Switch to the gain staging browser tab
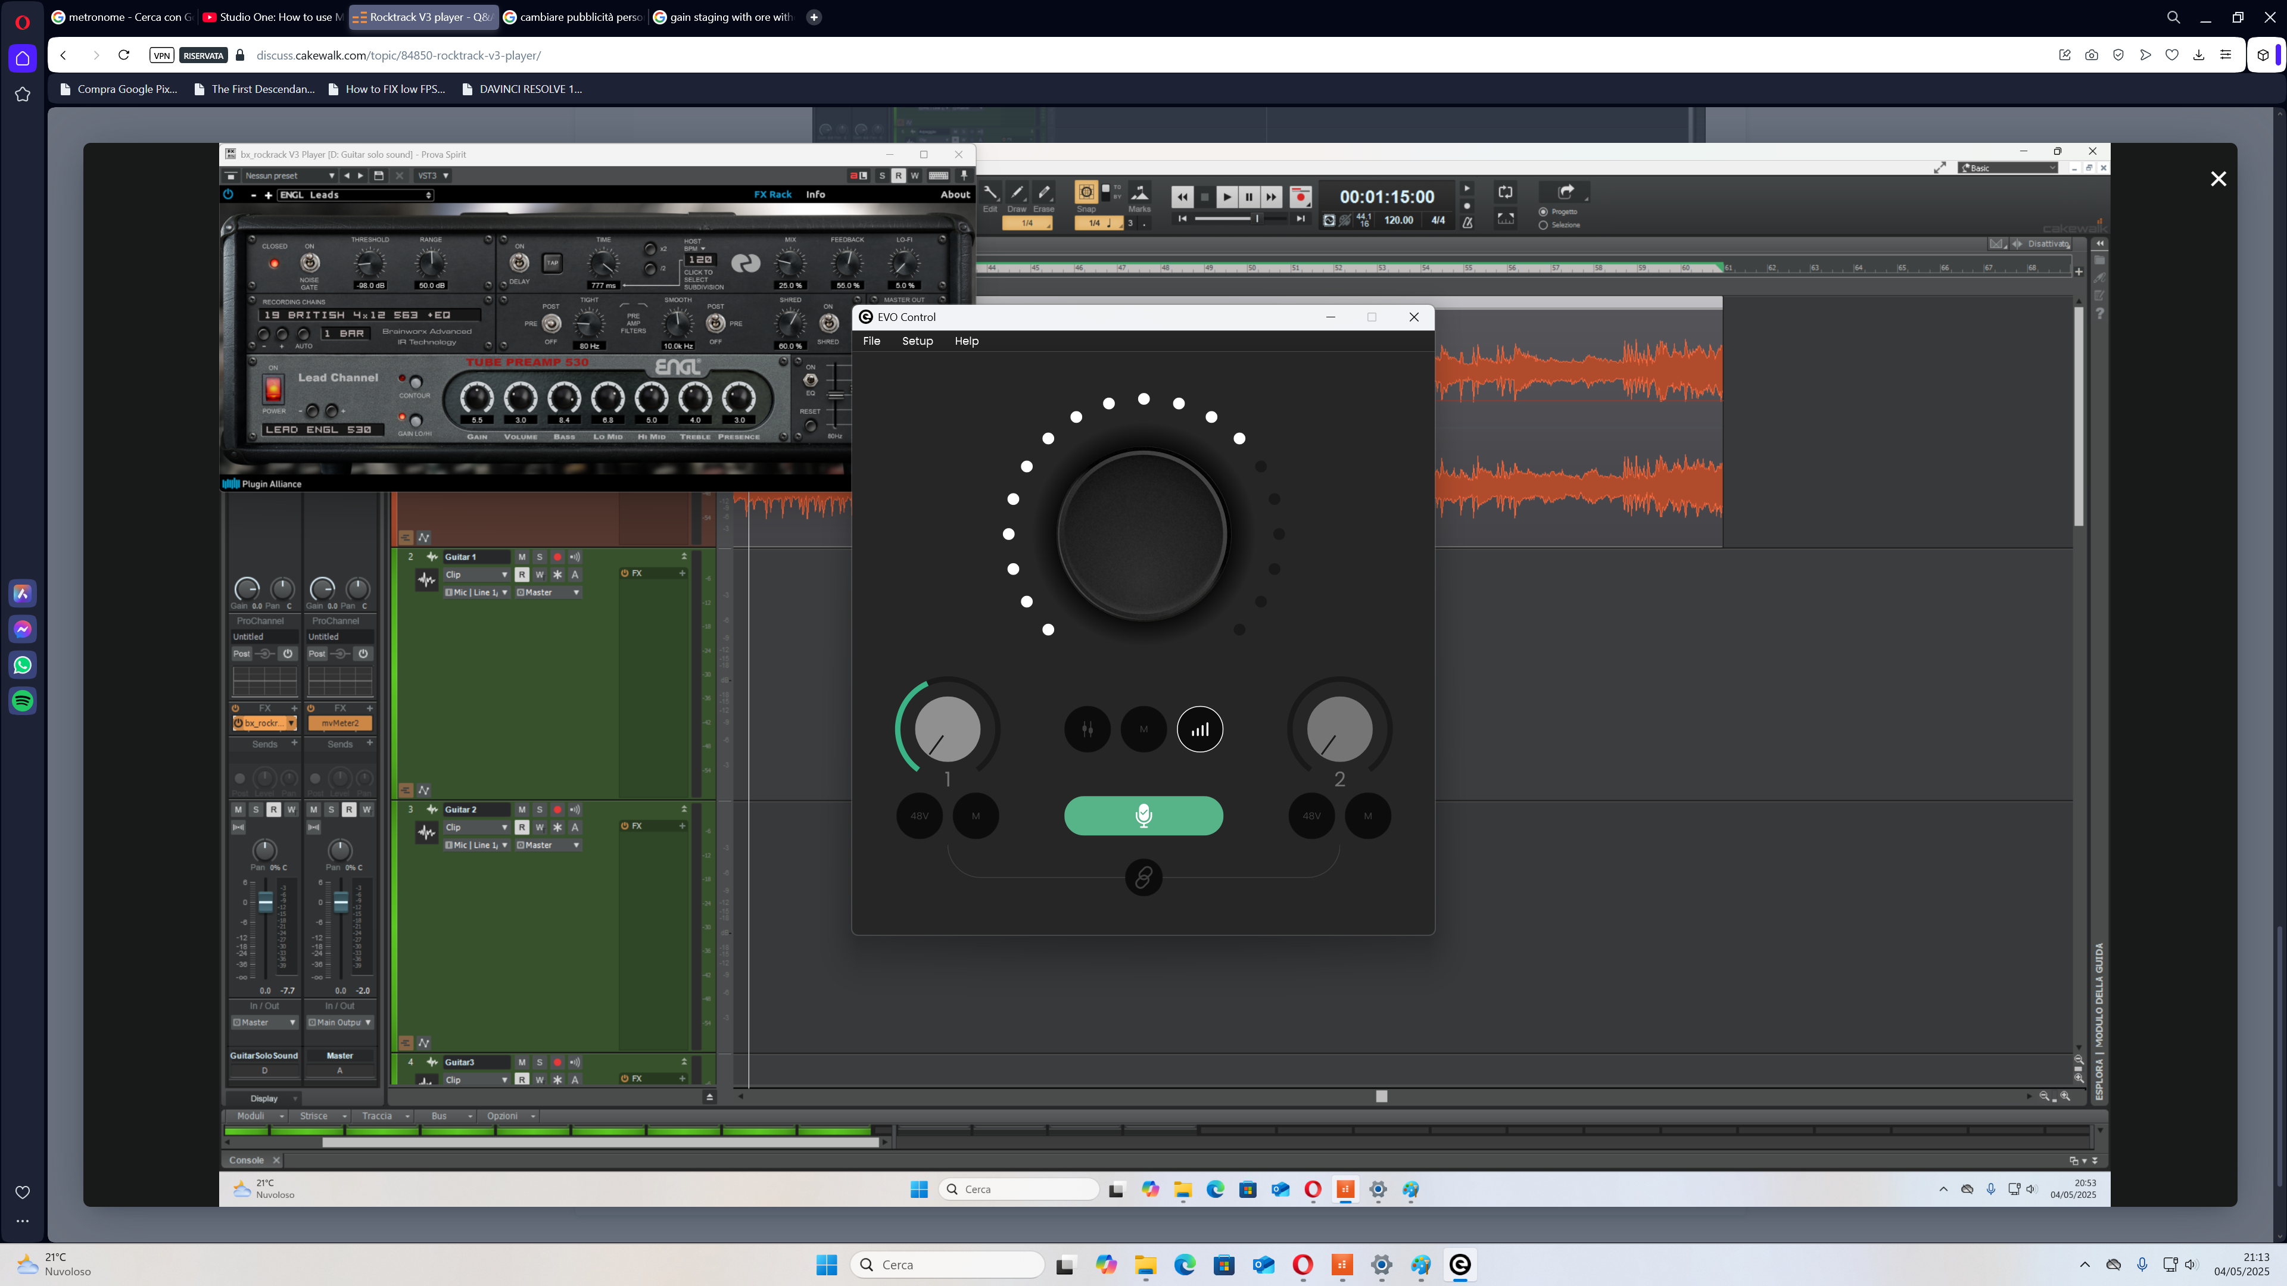The height and width of the screenshot is (1286, 2287). coord(722,17)
